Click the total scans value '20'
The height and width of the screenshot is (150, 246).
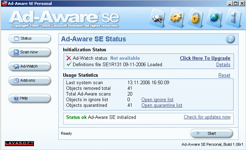pos(130,94)
